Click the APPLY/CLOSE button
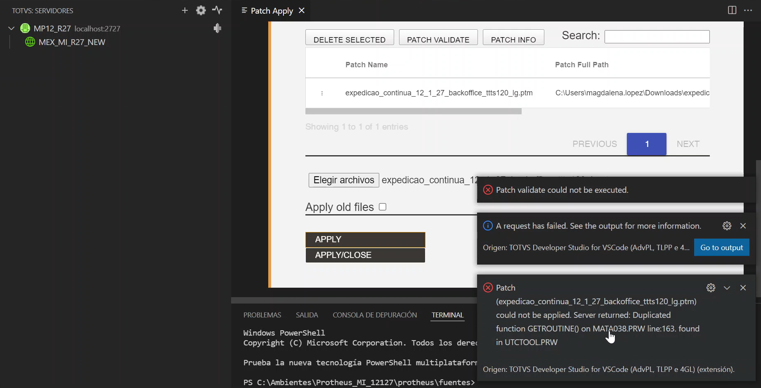This screenshot has width=761, height=388. tap(365, 255)
